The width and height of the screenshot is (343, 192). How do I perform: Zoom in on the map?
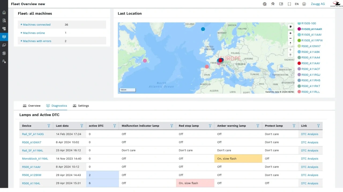(x=290, y=33)
